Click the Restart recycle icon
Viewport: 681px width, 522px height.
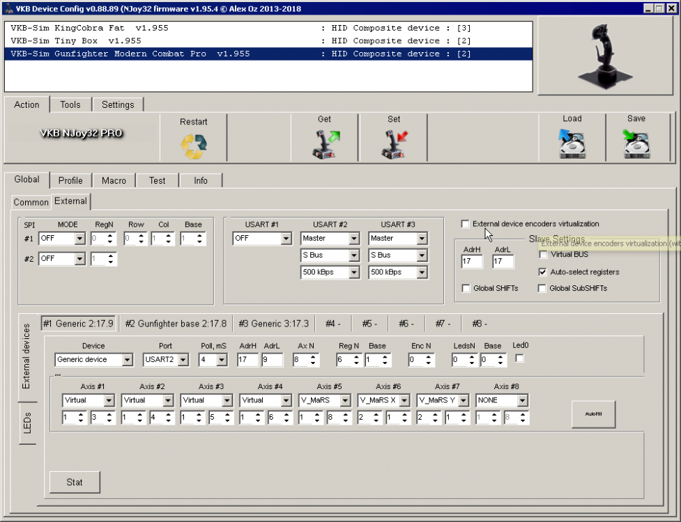pos(193,145)
